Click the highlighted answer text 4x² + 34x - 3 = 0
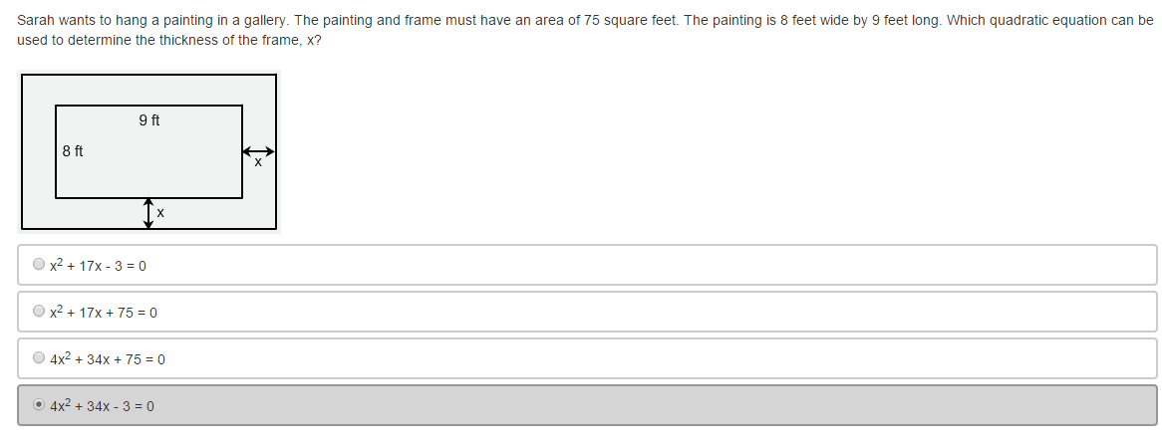The height and width of the screenshot is (444, 1162). pyautogui.click(x=102, y=406)
